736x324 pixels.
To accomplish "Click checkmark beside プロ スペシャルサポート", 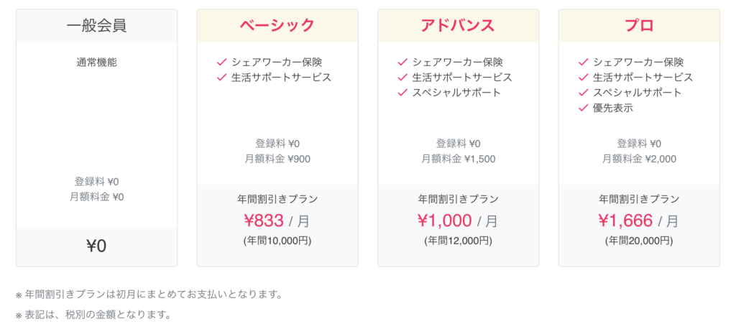I will (584, 93).
